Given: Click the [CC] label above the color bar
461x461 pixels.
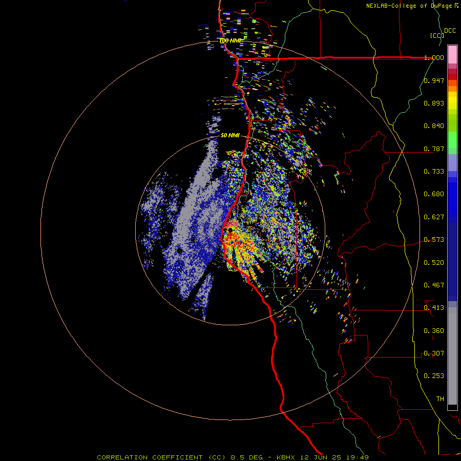Looking at the screenshot, I should [437, 35].
